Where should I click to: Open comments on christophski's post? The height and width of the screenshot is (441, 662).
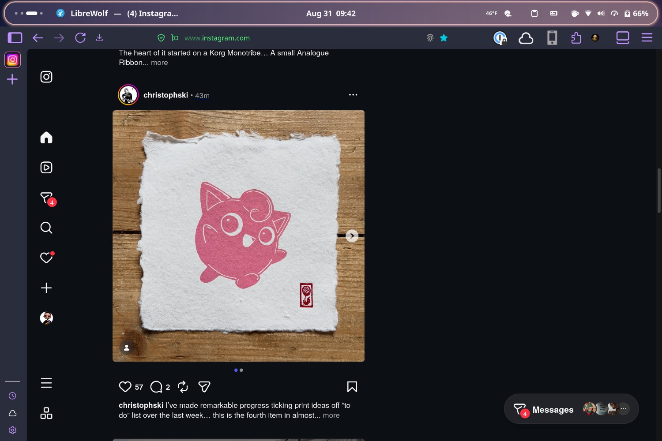pyautogui.click(x=156, y=387)
